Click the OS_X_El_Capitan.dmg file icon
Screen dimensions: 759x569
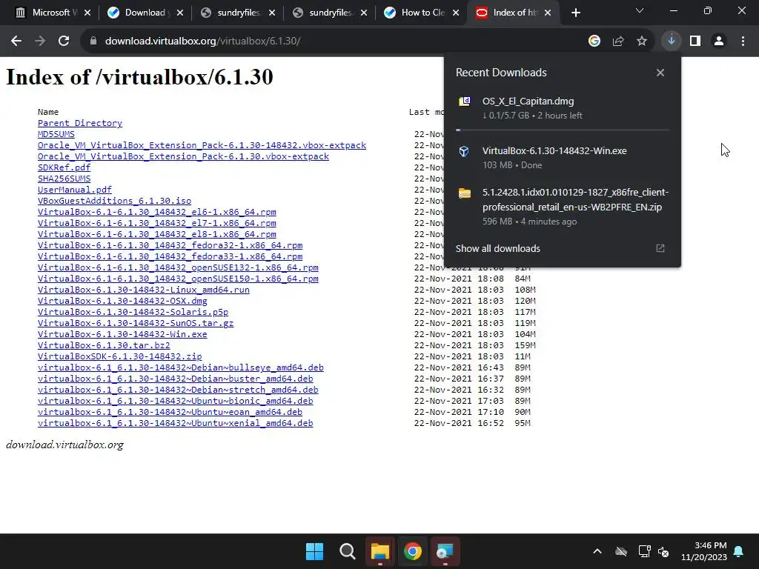(x=464, y=101)
